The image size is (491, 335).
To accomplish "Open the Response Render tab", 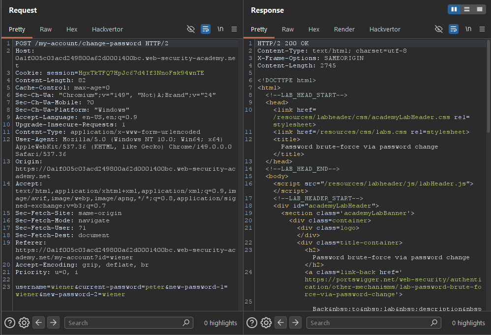I will [x=344, y=30].
